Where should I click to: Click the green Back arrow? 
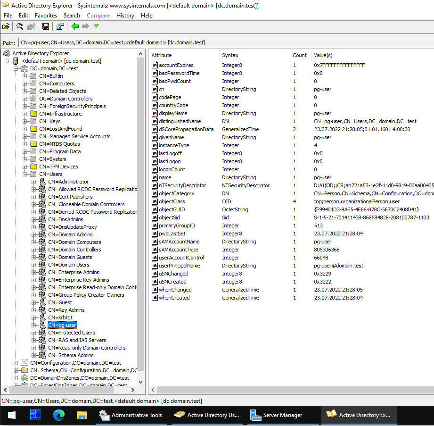point(75,26)
